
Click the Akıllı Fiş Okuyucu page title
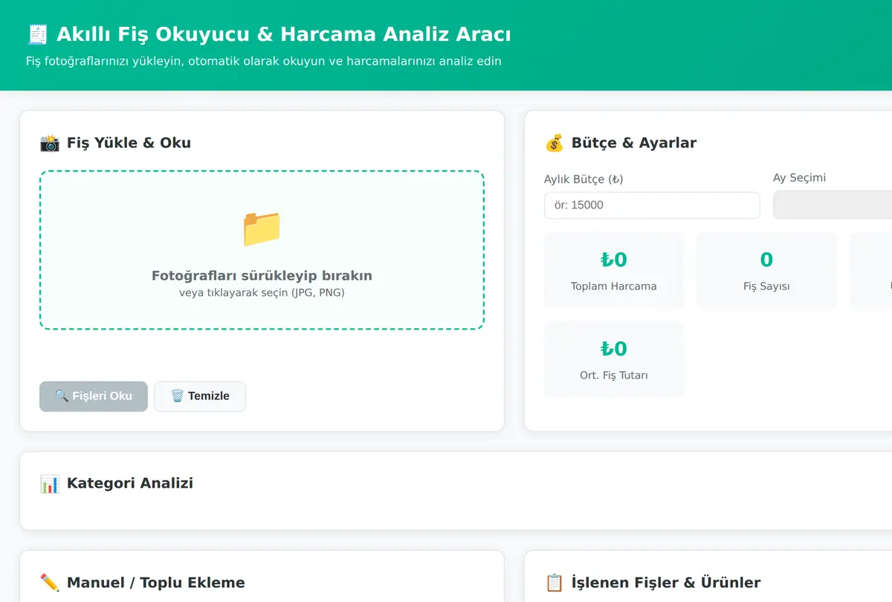(x=284, y=34)
